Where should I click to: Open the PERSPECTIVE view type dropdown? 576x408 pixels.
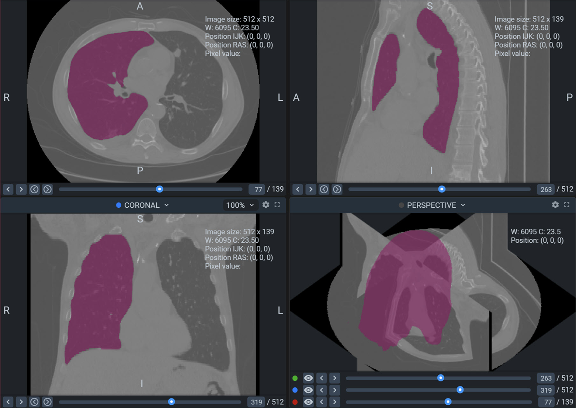click(432, 205)
